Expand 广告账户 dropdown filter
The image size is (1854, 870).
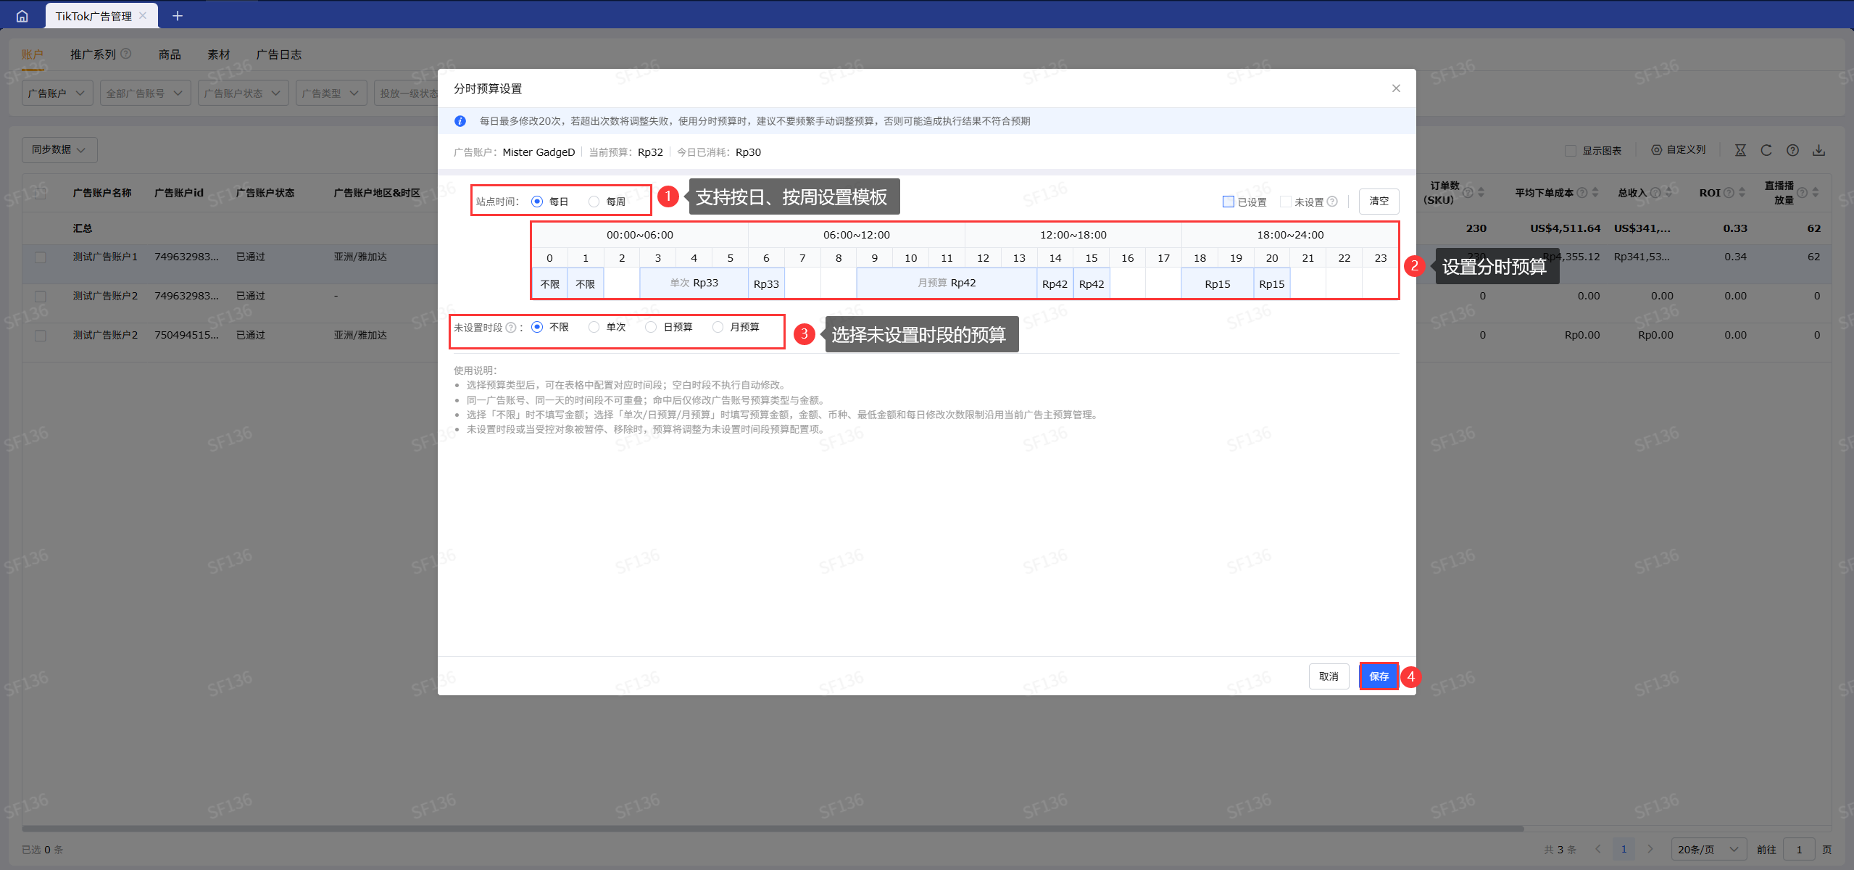pos(57,93)
